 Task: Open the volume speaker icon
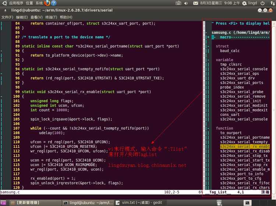tap(186, 3)
